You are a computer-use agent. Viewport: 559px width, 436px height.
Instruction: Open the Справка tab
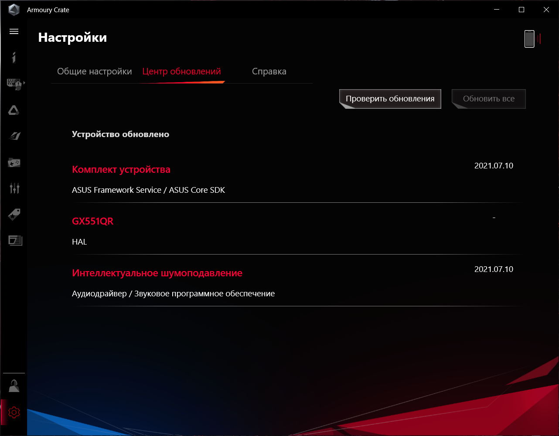pos(269,71)
